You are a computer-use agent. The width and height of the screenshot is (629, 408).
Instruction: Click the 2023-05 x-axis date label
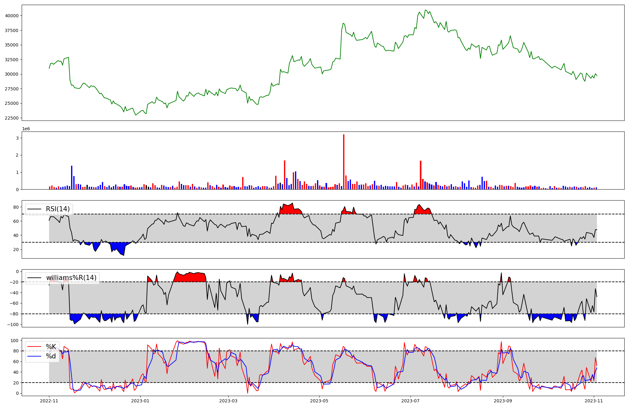pyautogui.click(x=319, y=401)
